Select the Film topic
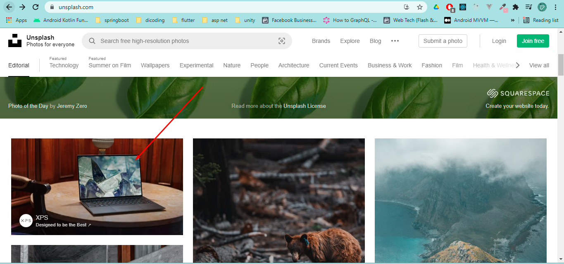 pyautogui.click(x=457, y=65)
